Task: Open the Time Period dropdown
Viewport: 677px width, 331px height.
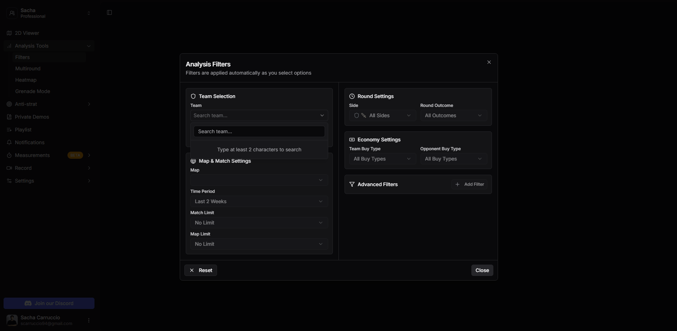Action: click(259, 201)
